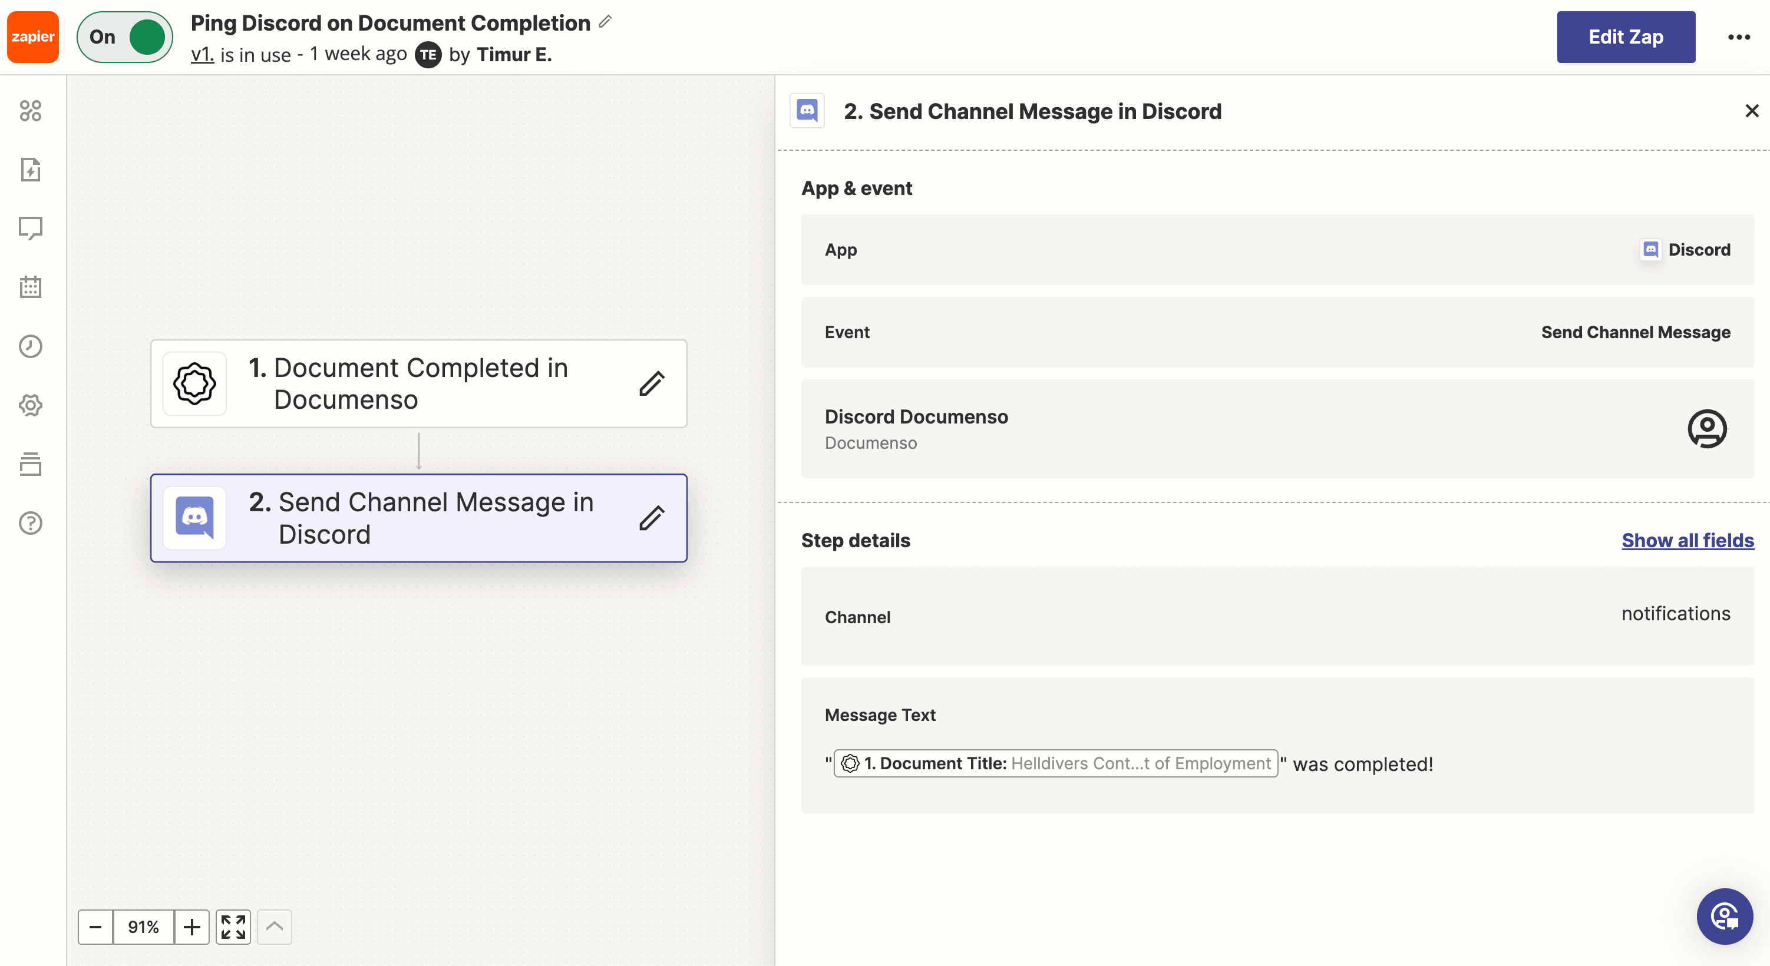Open the three-dots more menu
1770x966 pixels.
pyautogui.click(x=1738, y=37)
